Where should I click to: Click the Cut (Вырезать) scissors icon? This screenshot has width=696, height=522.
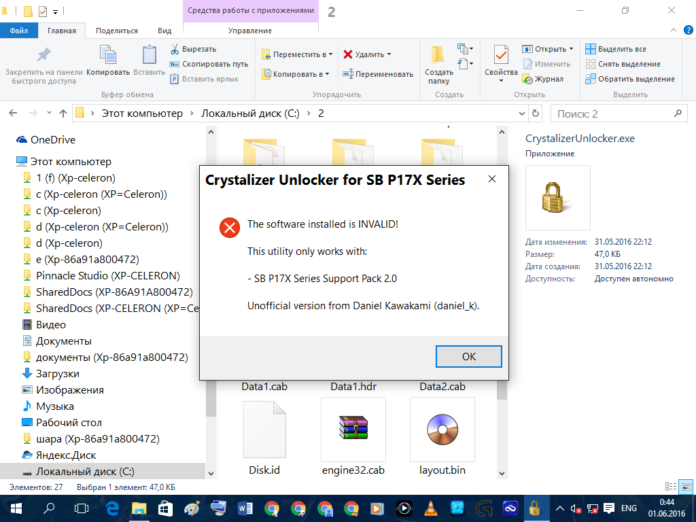coord(175,49)
